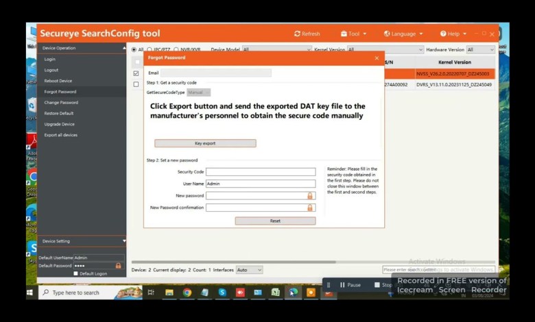Stop the Icecream screen recording
The height and width of the screenshot is (322, 535).
(x=383, y=285)
